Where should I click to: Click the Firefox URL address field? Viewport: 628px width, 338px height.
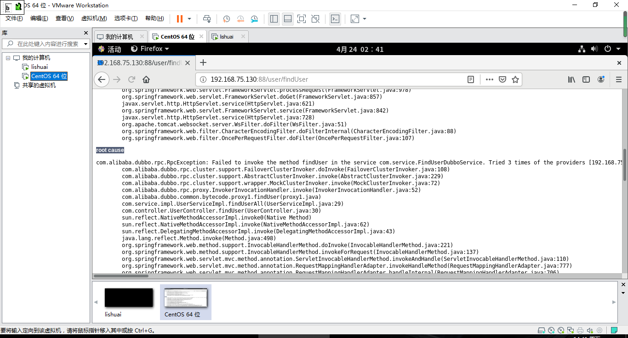[336, 79]
